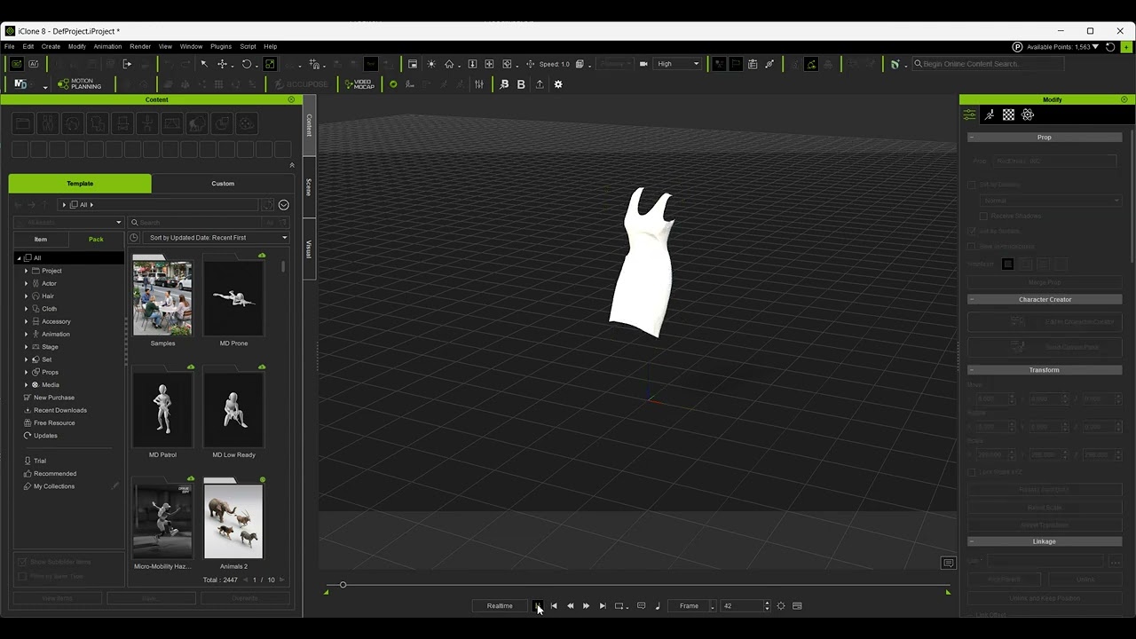The width and height of the screenshot is (1136, 639).
Task: Click the sun lighting icon
Action: point(431,64)
